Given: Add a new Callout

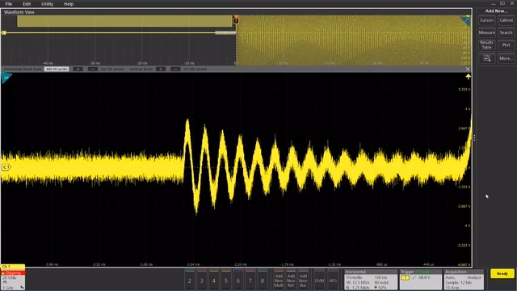Looking at the screenshot, I should (x=506, y=20).
